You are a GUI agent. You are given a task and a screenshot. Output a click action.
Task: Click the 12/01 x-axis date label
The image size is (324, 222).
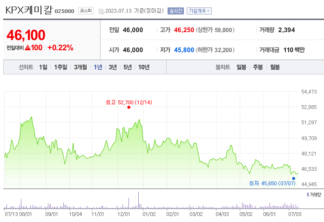pyautogui.click(x=123, y=214)
